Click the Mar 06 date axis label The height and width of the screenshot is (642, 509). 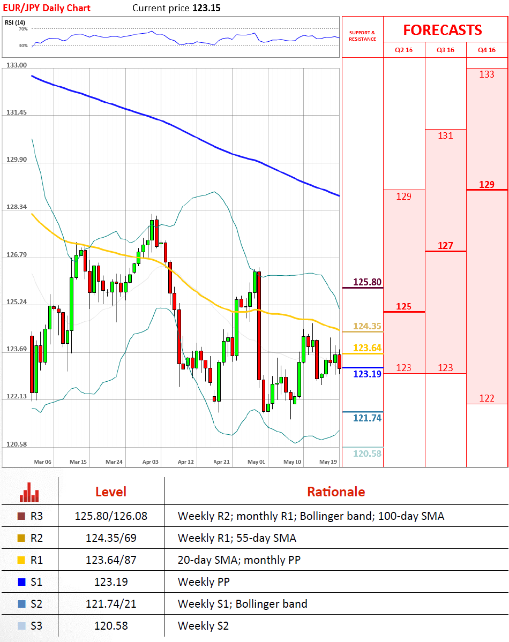(x=43, y=462)
